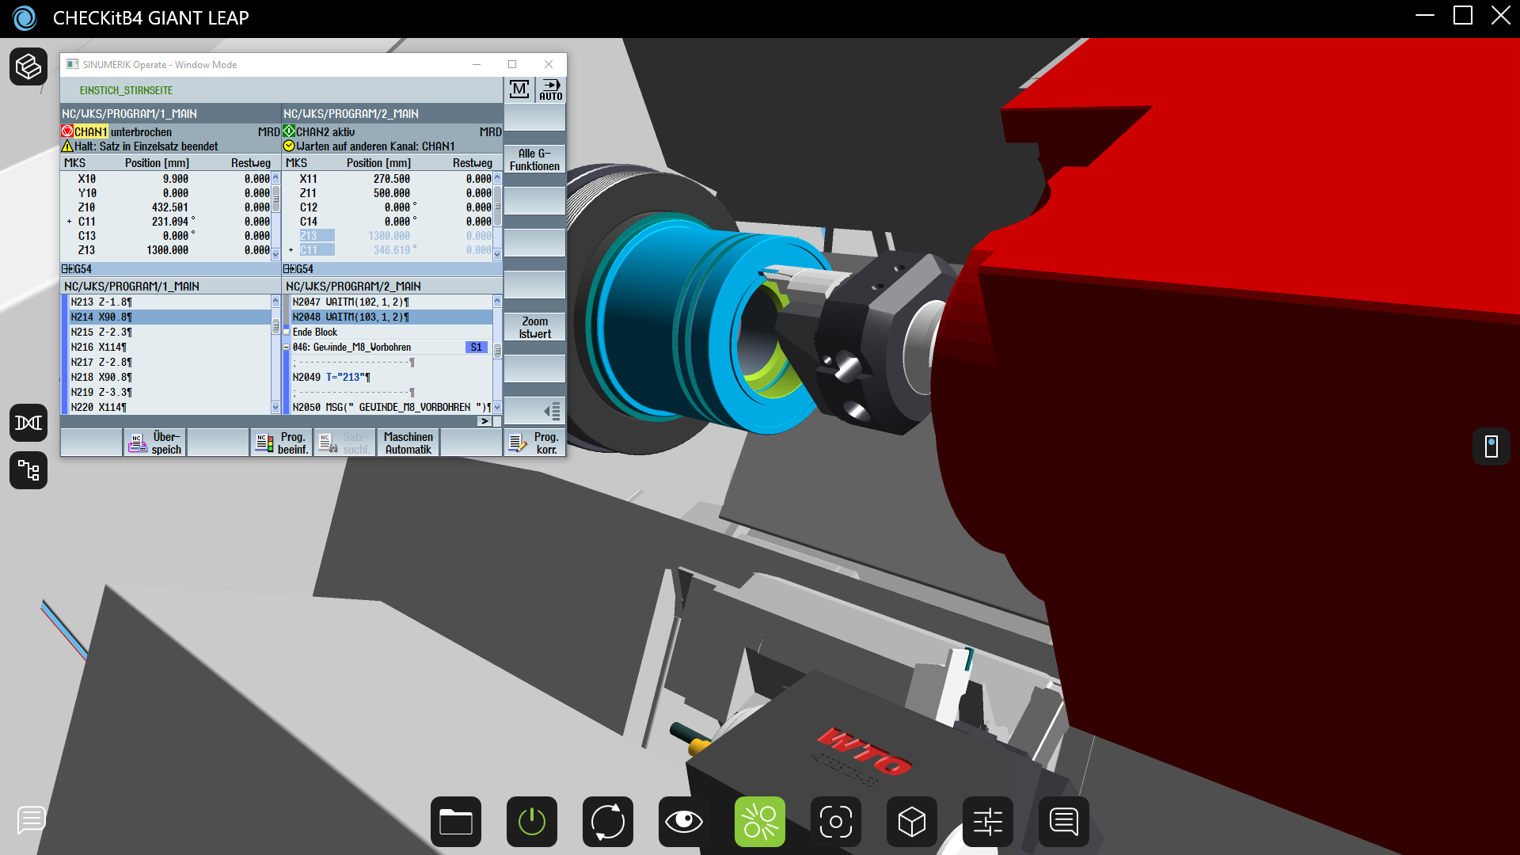Click the Z10 axis position 432.501
Screen dimensions: 1520x855
point(169,207)
